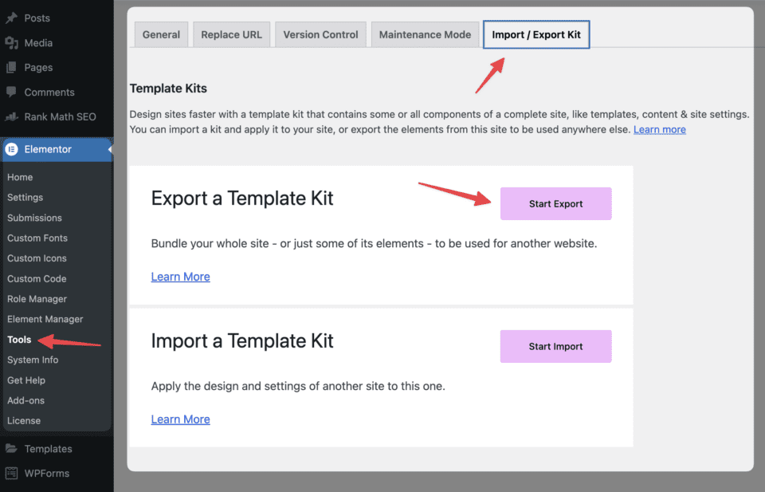Viewport: 765px width, 492px height.
Task: Open System Info in Elementor submenu
Action: coord(33,360)
